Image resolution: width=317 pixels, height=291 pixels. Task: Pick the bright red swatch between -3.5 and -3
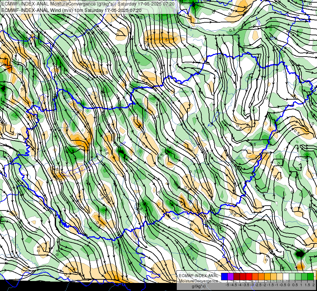point(249,277)
